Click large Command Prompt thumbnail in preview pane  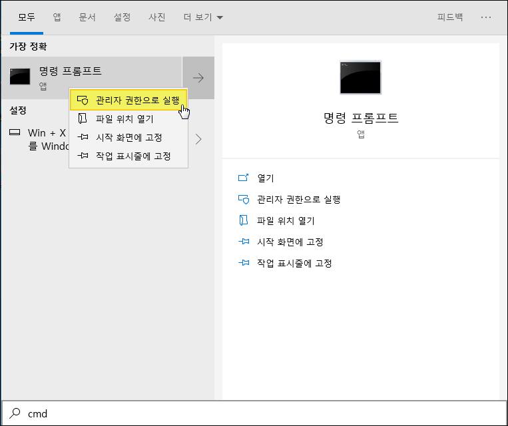[361, 77]
